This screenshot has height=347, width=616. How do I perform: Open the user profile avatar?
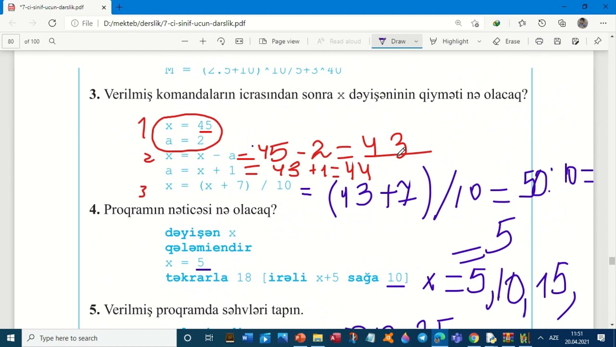click(582, 23)
